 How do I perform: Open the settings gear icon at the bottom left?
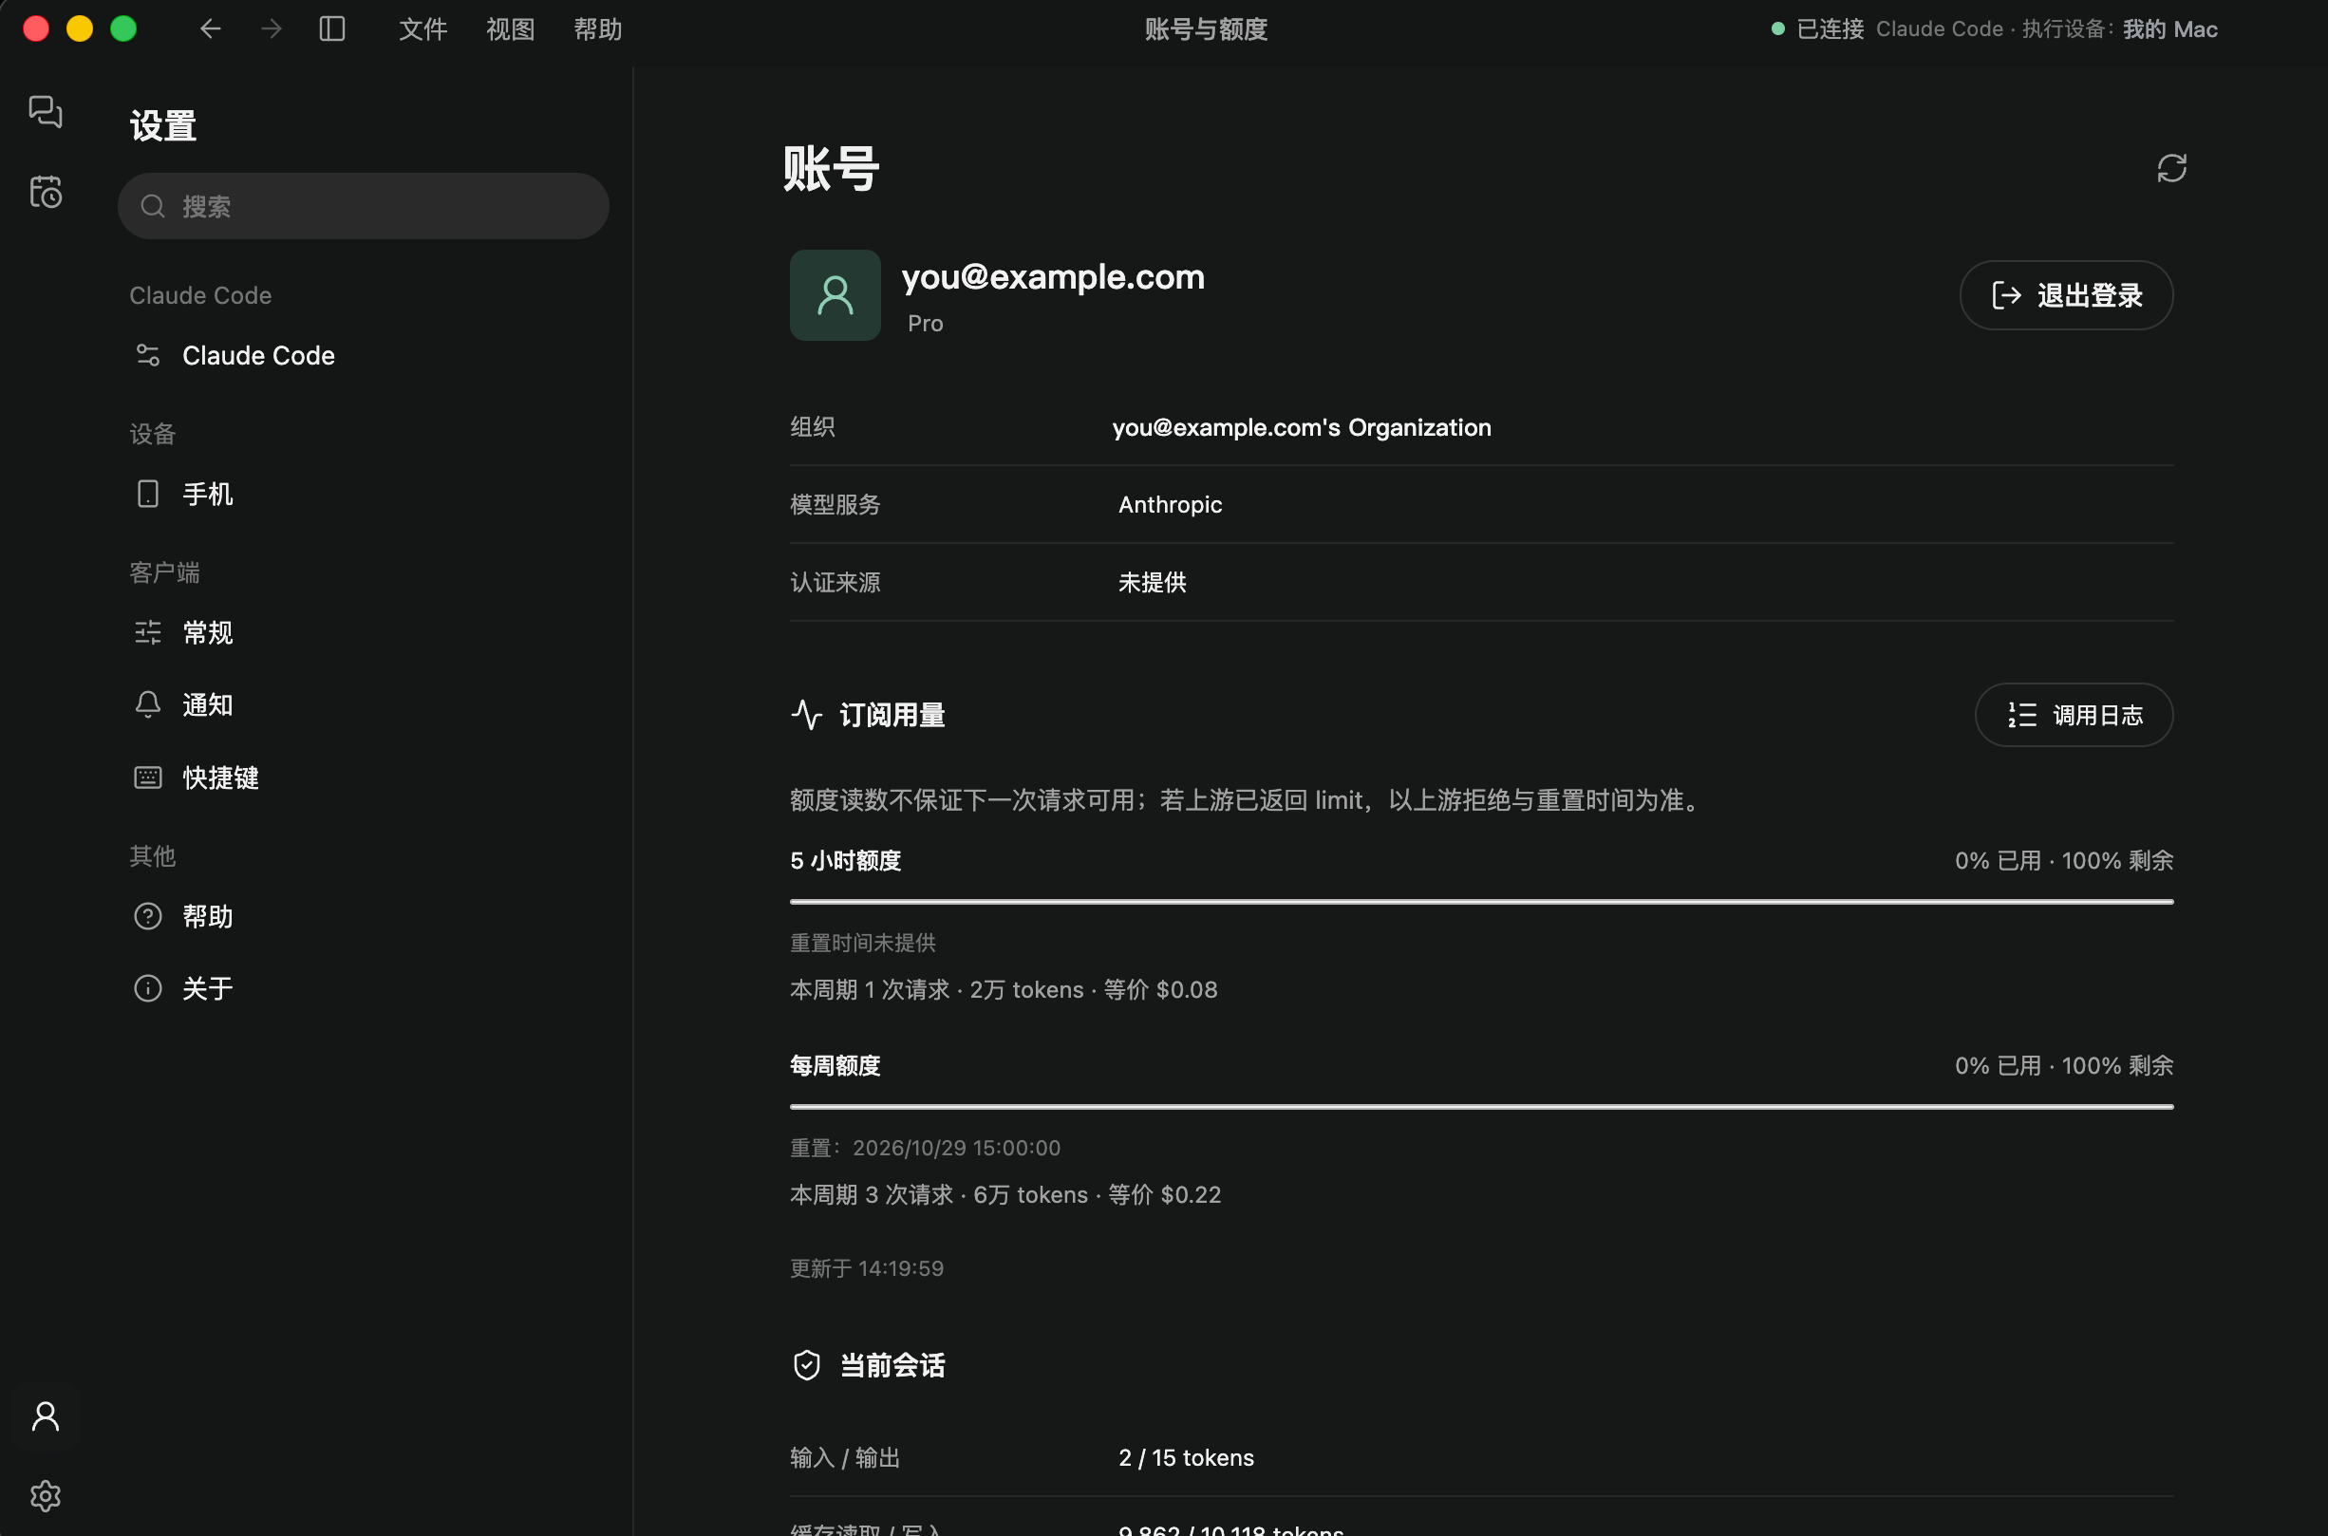coord(45,1496)
